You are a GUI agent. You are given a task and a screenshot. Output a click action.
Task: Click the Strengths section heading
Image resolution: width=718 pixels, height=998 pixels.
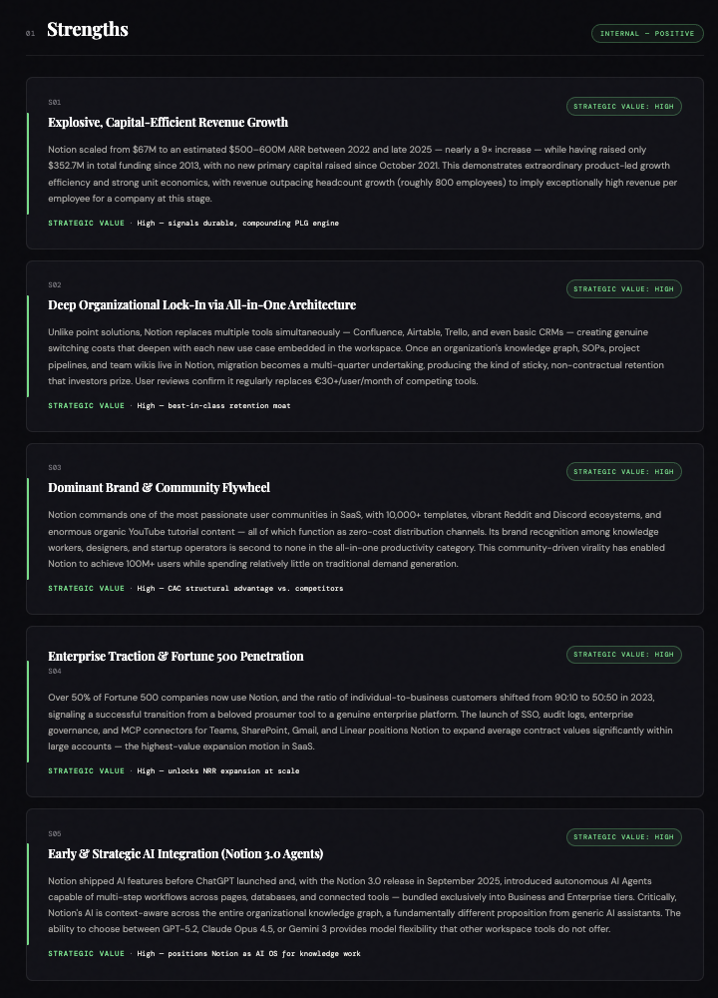tap(88, 30)
